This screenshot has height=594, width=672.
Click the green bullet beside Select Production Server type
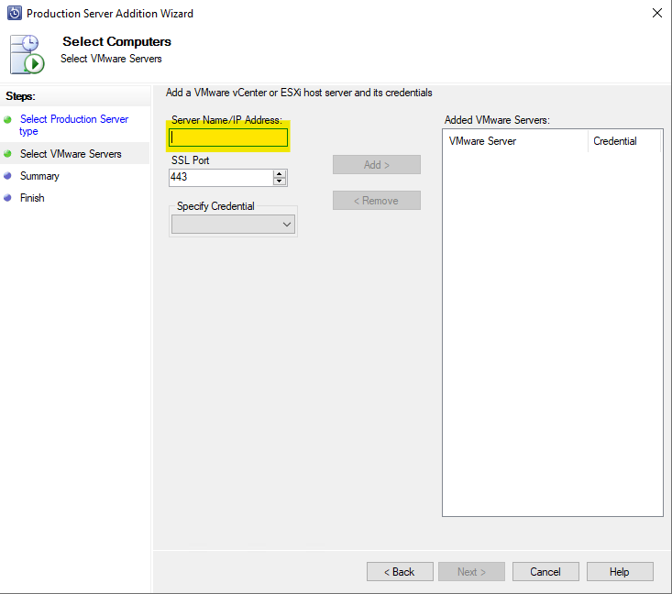(x=7, y=119)
